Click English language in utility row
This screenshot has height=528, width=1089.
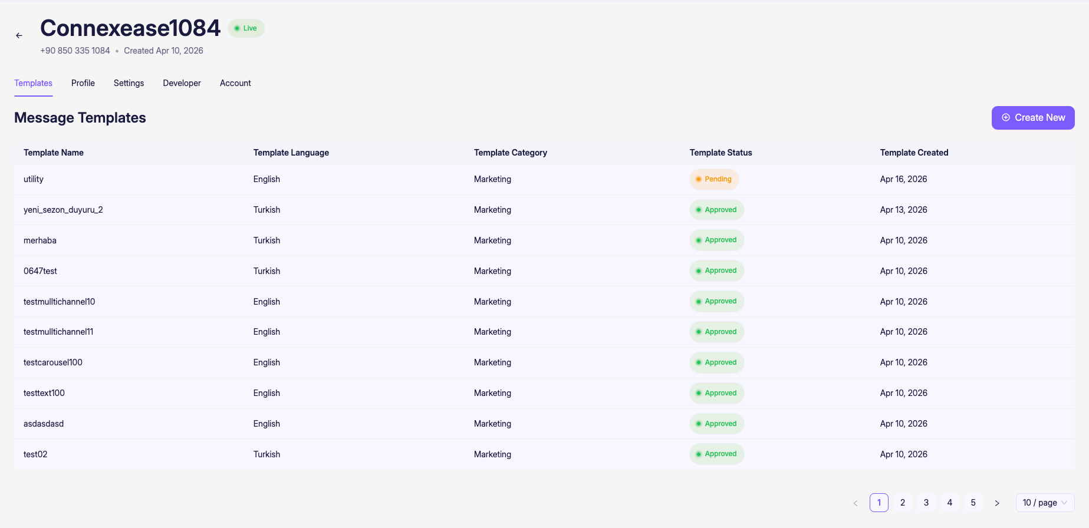coord(267,179)
